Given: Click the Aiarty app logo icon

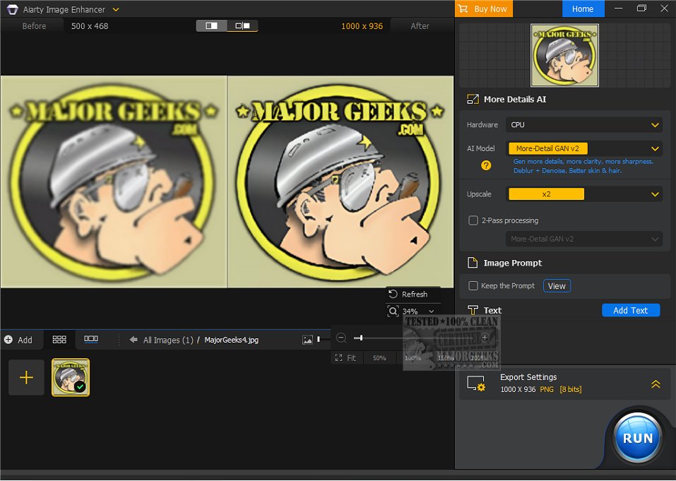Looking at the screenshot, I should [13, 9].
